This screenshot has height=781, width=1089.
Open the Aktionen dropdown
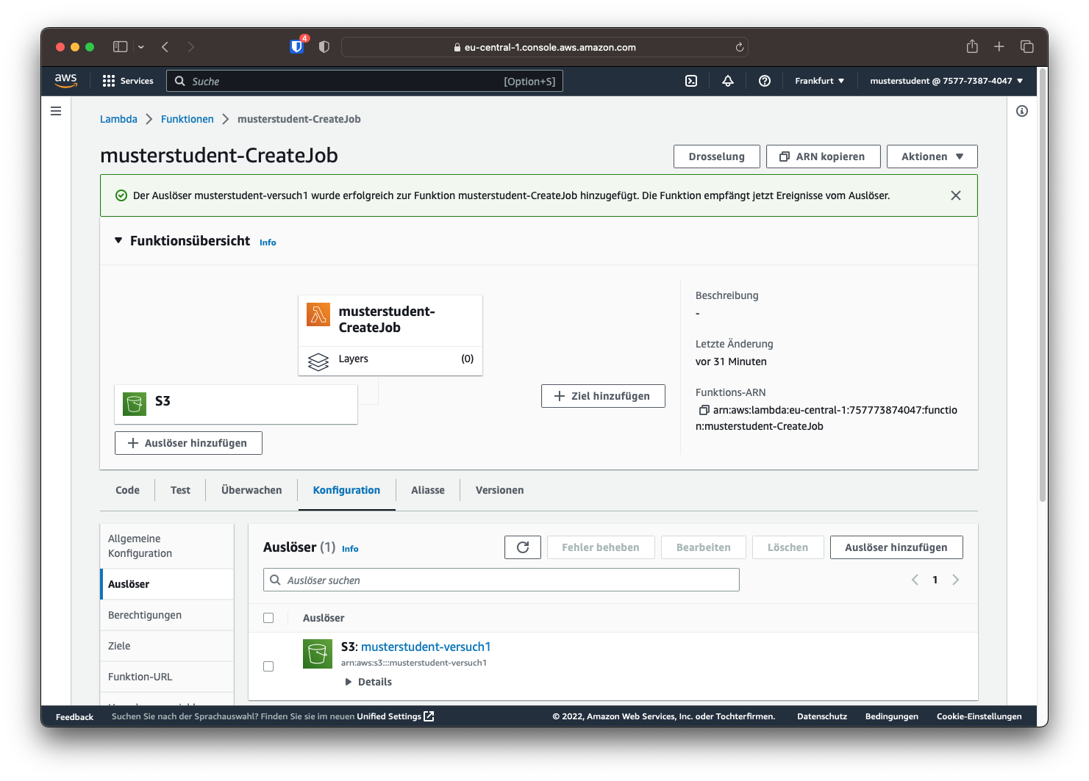932,156
